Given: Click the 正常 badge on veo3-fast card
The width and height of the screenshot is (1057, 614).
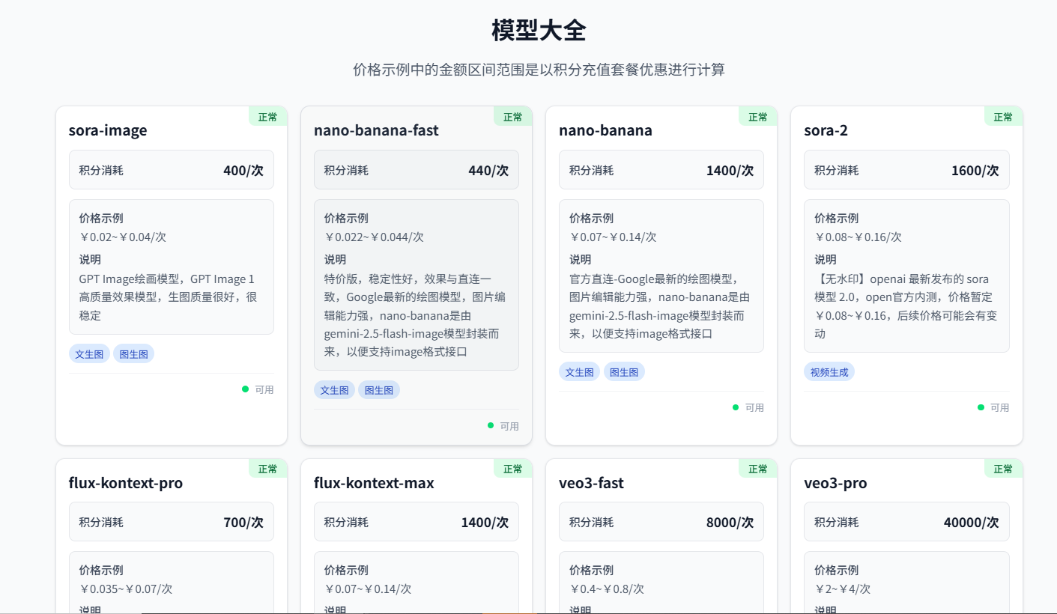Looking at the screenshot, I should [757, 469].
